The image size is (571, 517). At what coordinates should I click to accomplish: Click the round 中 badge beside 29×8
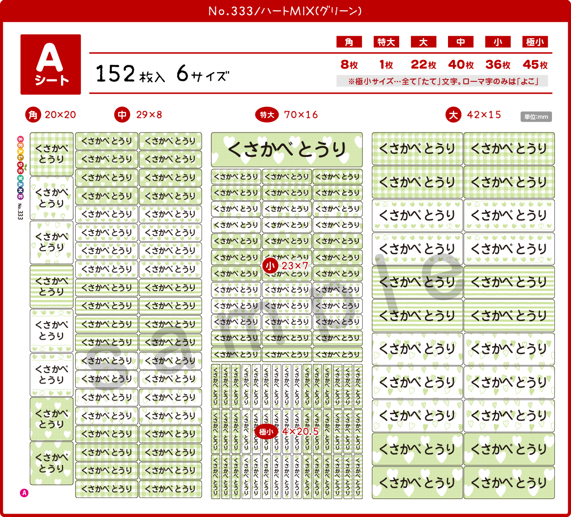pos(122,115)
